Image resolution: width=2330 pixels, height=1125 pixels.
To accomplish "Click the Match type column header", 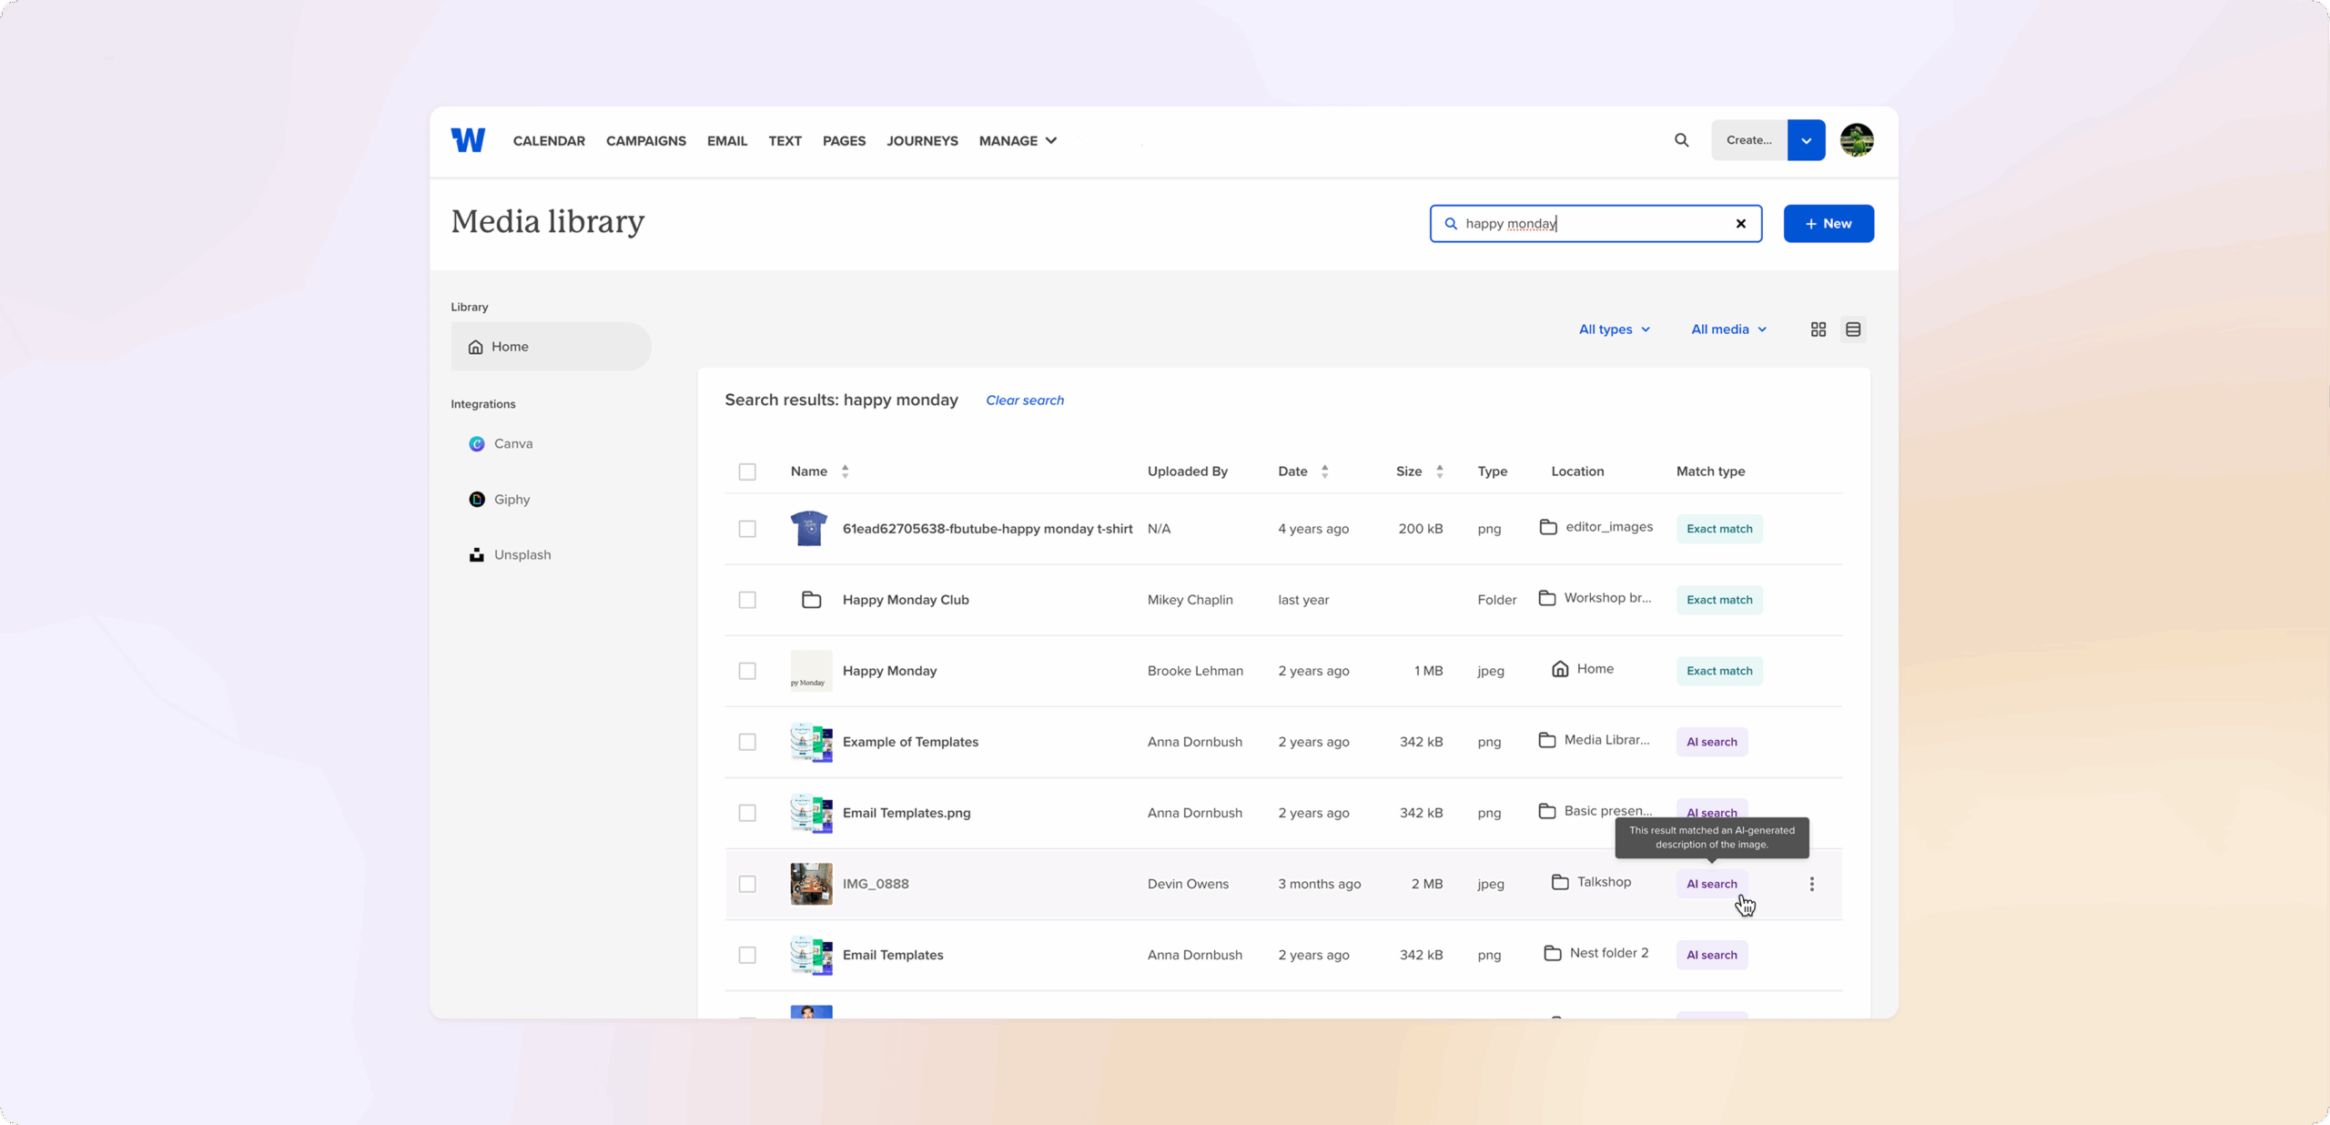I will click(1710, 471).
